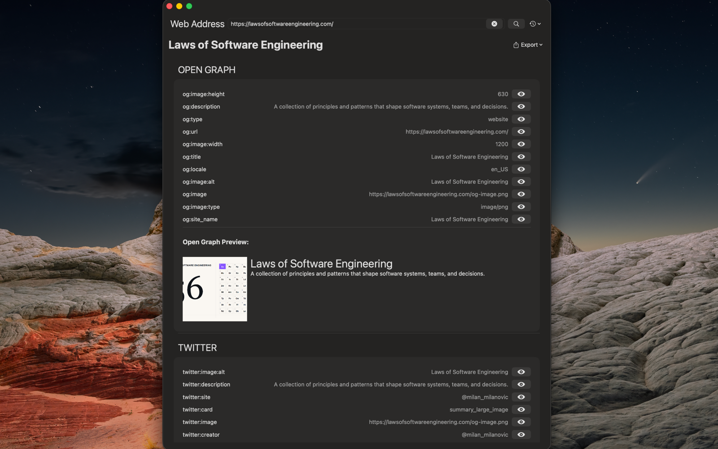Toggle eye for og:image:alt row
Image resolution: width=718 pixels, height=449 pixels.
click(x=521, y=182)
